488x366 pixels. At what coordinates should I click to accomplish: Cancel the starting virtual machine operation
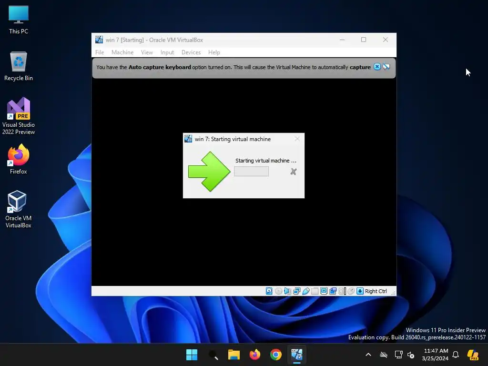(293, 172)
